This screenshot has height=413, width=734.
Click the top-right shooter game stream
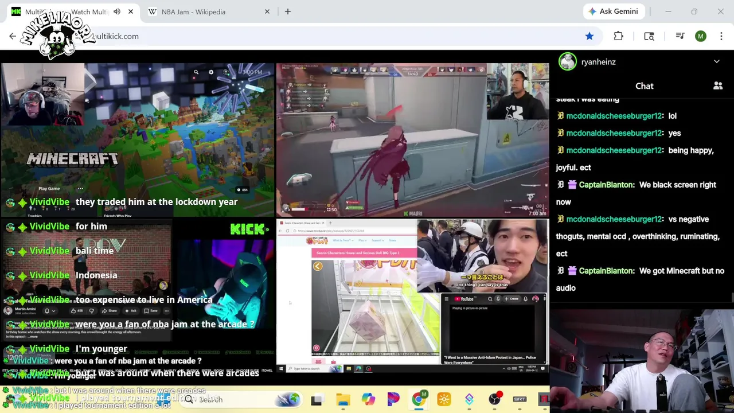(x=412, y=139)
